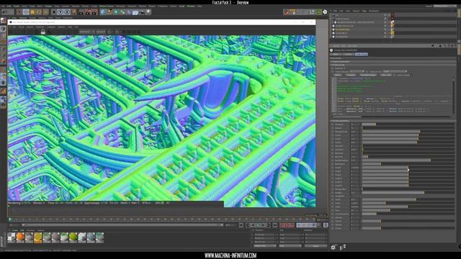
Task: Click the green Subdivision Surface generator icon
Action: tap(116, 12)
